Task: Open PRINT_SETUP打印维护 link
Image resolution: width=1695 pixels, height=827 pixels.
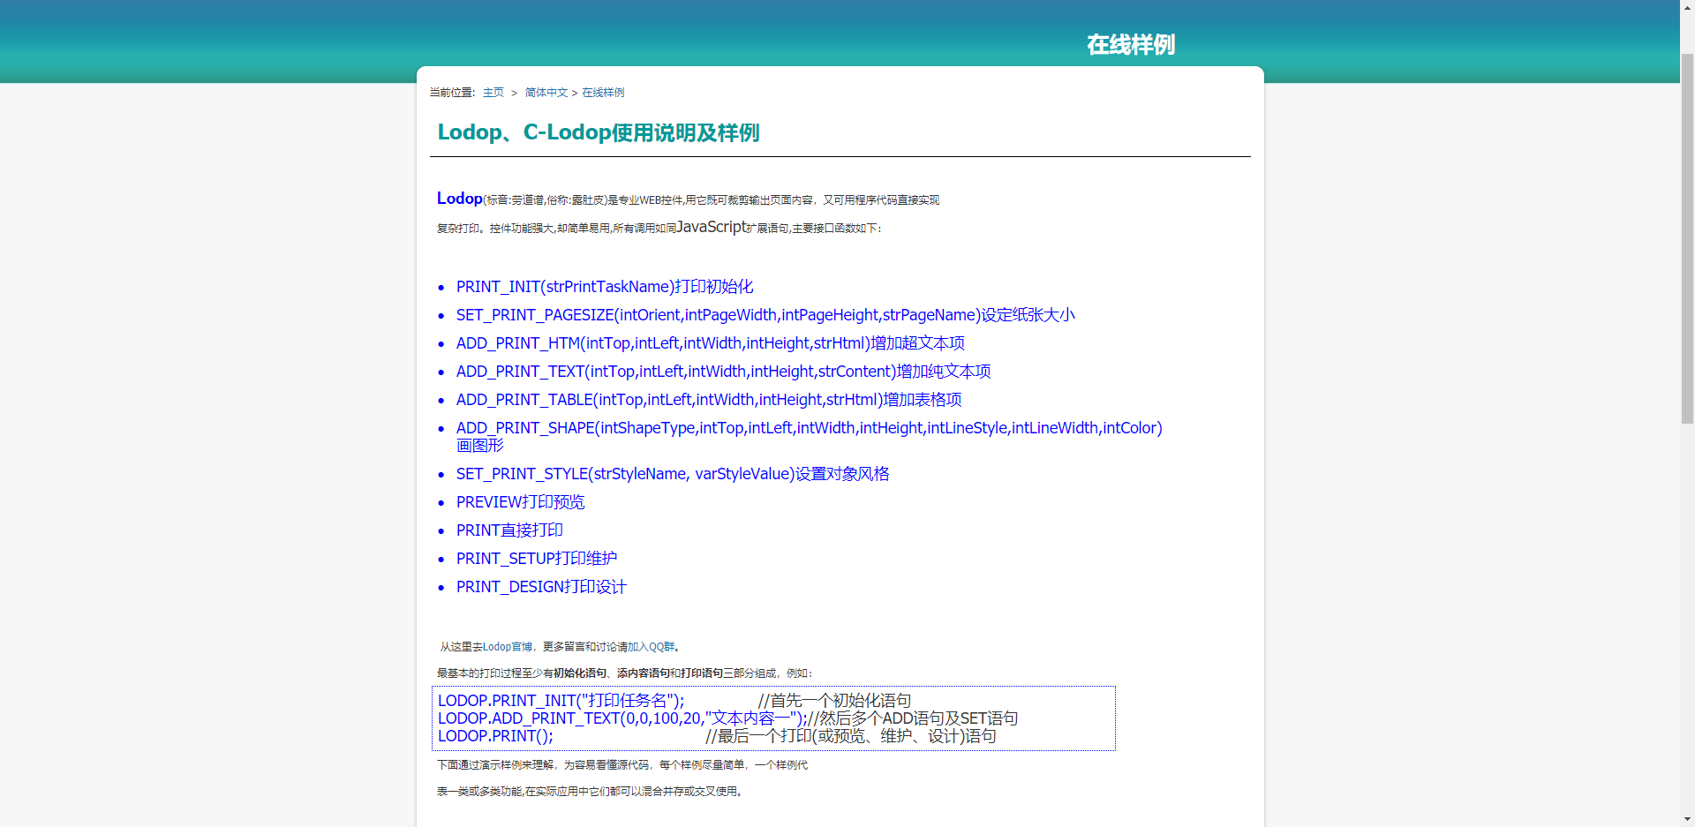Action: pyautogui.click(x=537, y=559)
